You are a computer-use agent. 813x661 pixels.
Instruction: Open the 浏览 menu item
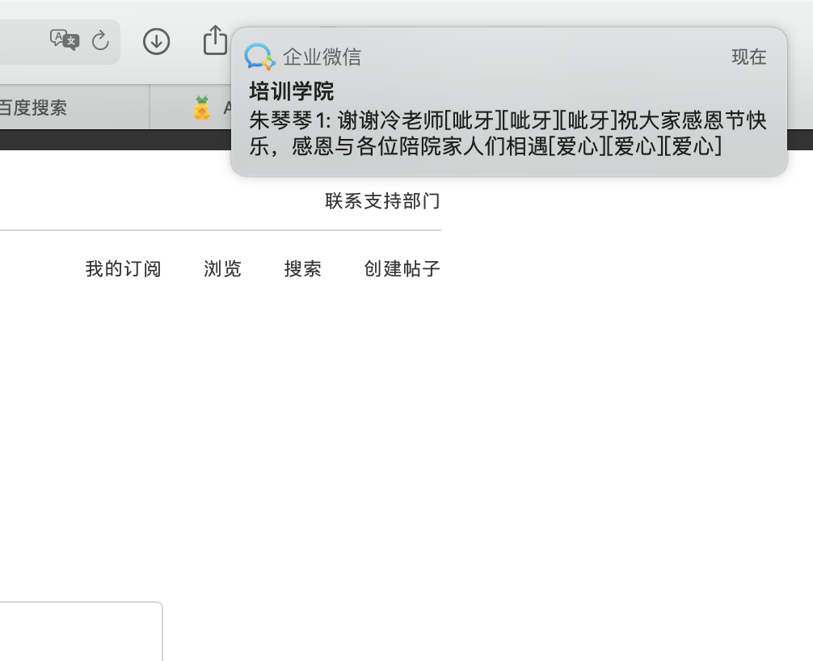point(222,269)
